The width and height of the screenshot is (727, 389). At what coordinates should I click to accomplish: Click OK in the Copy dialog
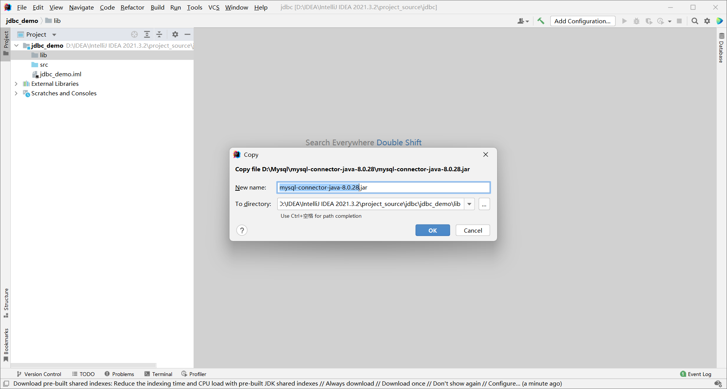click(x=433, y=230)
